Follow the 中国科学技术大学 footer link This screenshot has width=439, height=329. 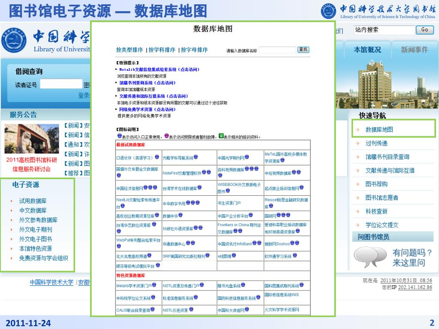click(x=52, y=282)
